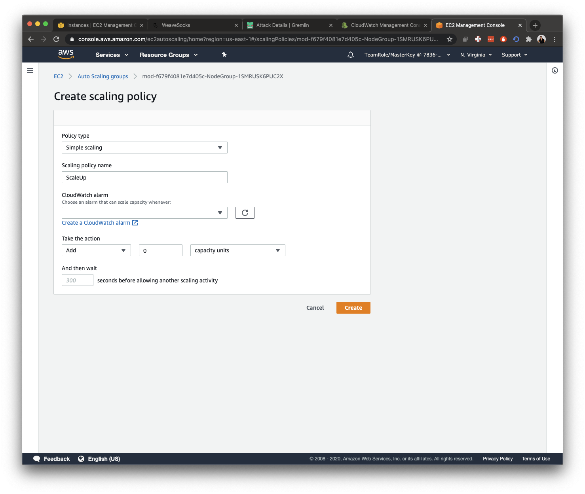The height and width of the screenshot is (494, 585).
Task: Open the Privacy Policy link
Action: (498, 459)
